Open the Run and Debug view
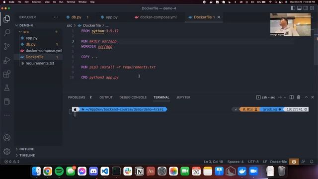This screenshot has height=179, width=318. pyautogui.click(x=7, y=60)
